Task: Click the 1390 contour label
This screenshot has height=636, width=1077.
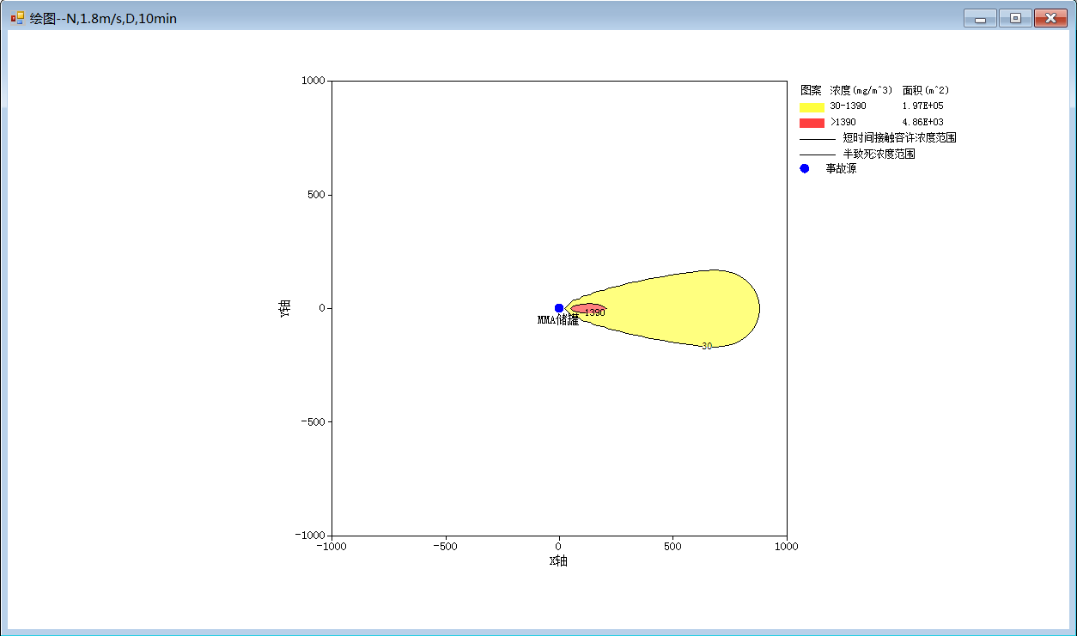Action: click(594, 313)
